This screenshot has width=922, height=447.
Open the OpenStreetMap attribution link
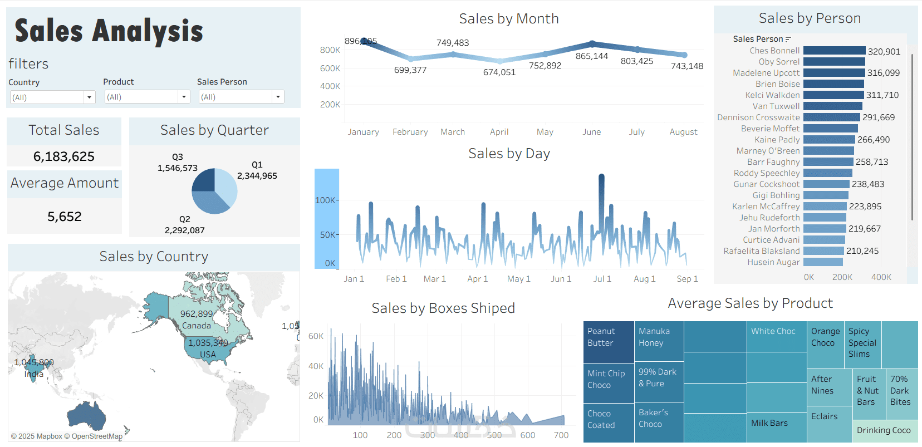point(93,436)
